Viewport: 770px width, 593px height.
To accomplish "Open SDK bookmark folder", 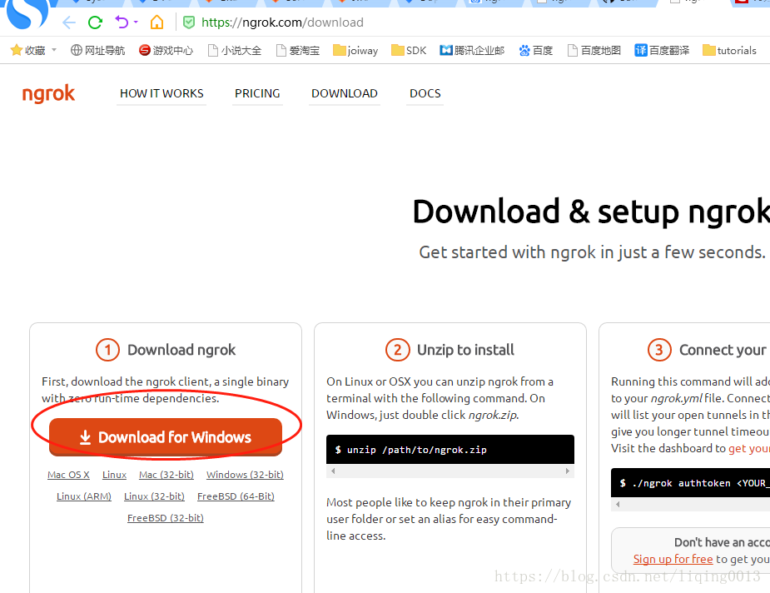I will [x=409, y=50].
